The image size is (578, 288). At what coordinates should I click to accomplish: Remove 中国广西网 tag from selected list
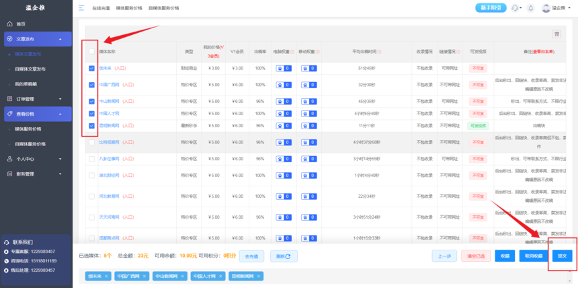[144, 276]
